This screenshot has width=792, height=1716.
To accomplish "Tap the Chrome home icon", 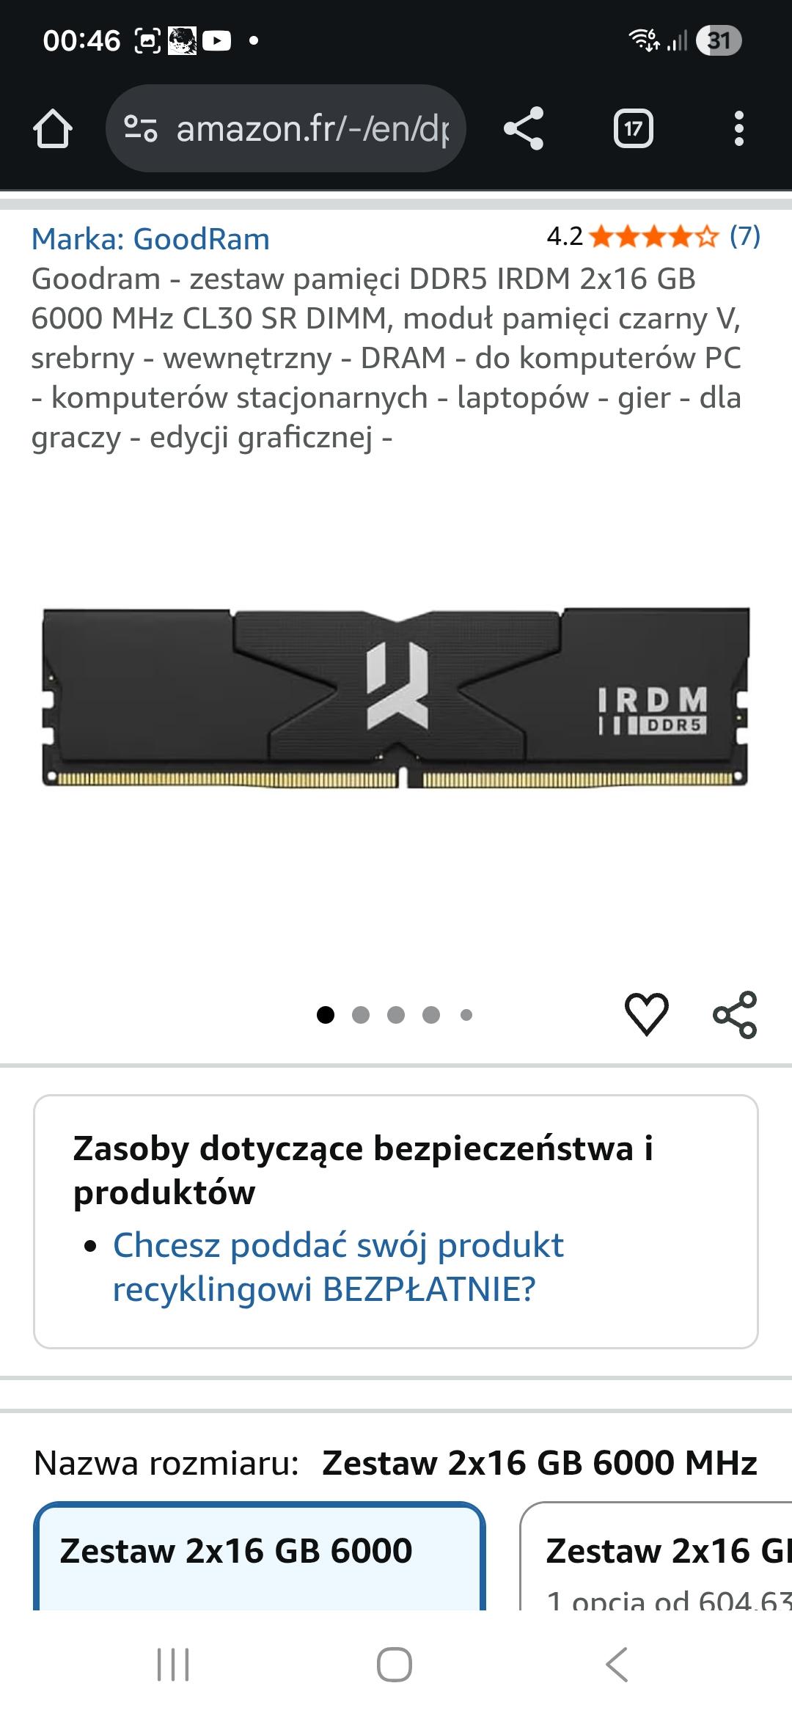I will (53, 129).
